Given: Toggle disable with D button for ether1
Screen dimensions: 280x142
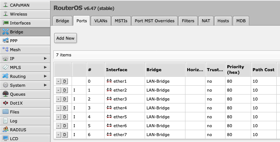Looking at the screenshot, I should coord(65,81).
